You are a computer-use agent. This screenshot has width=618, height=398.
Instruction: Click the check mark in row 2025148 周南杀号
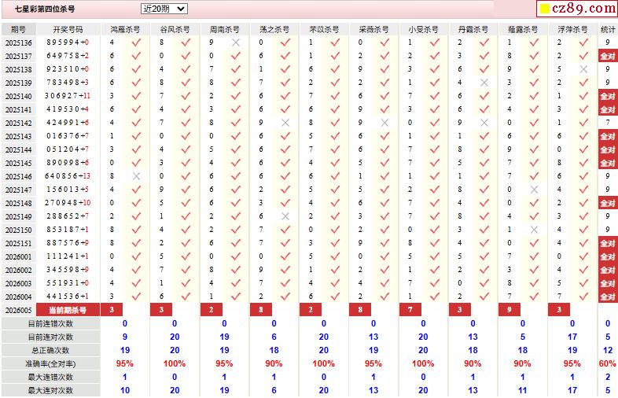tap(236, 203)
